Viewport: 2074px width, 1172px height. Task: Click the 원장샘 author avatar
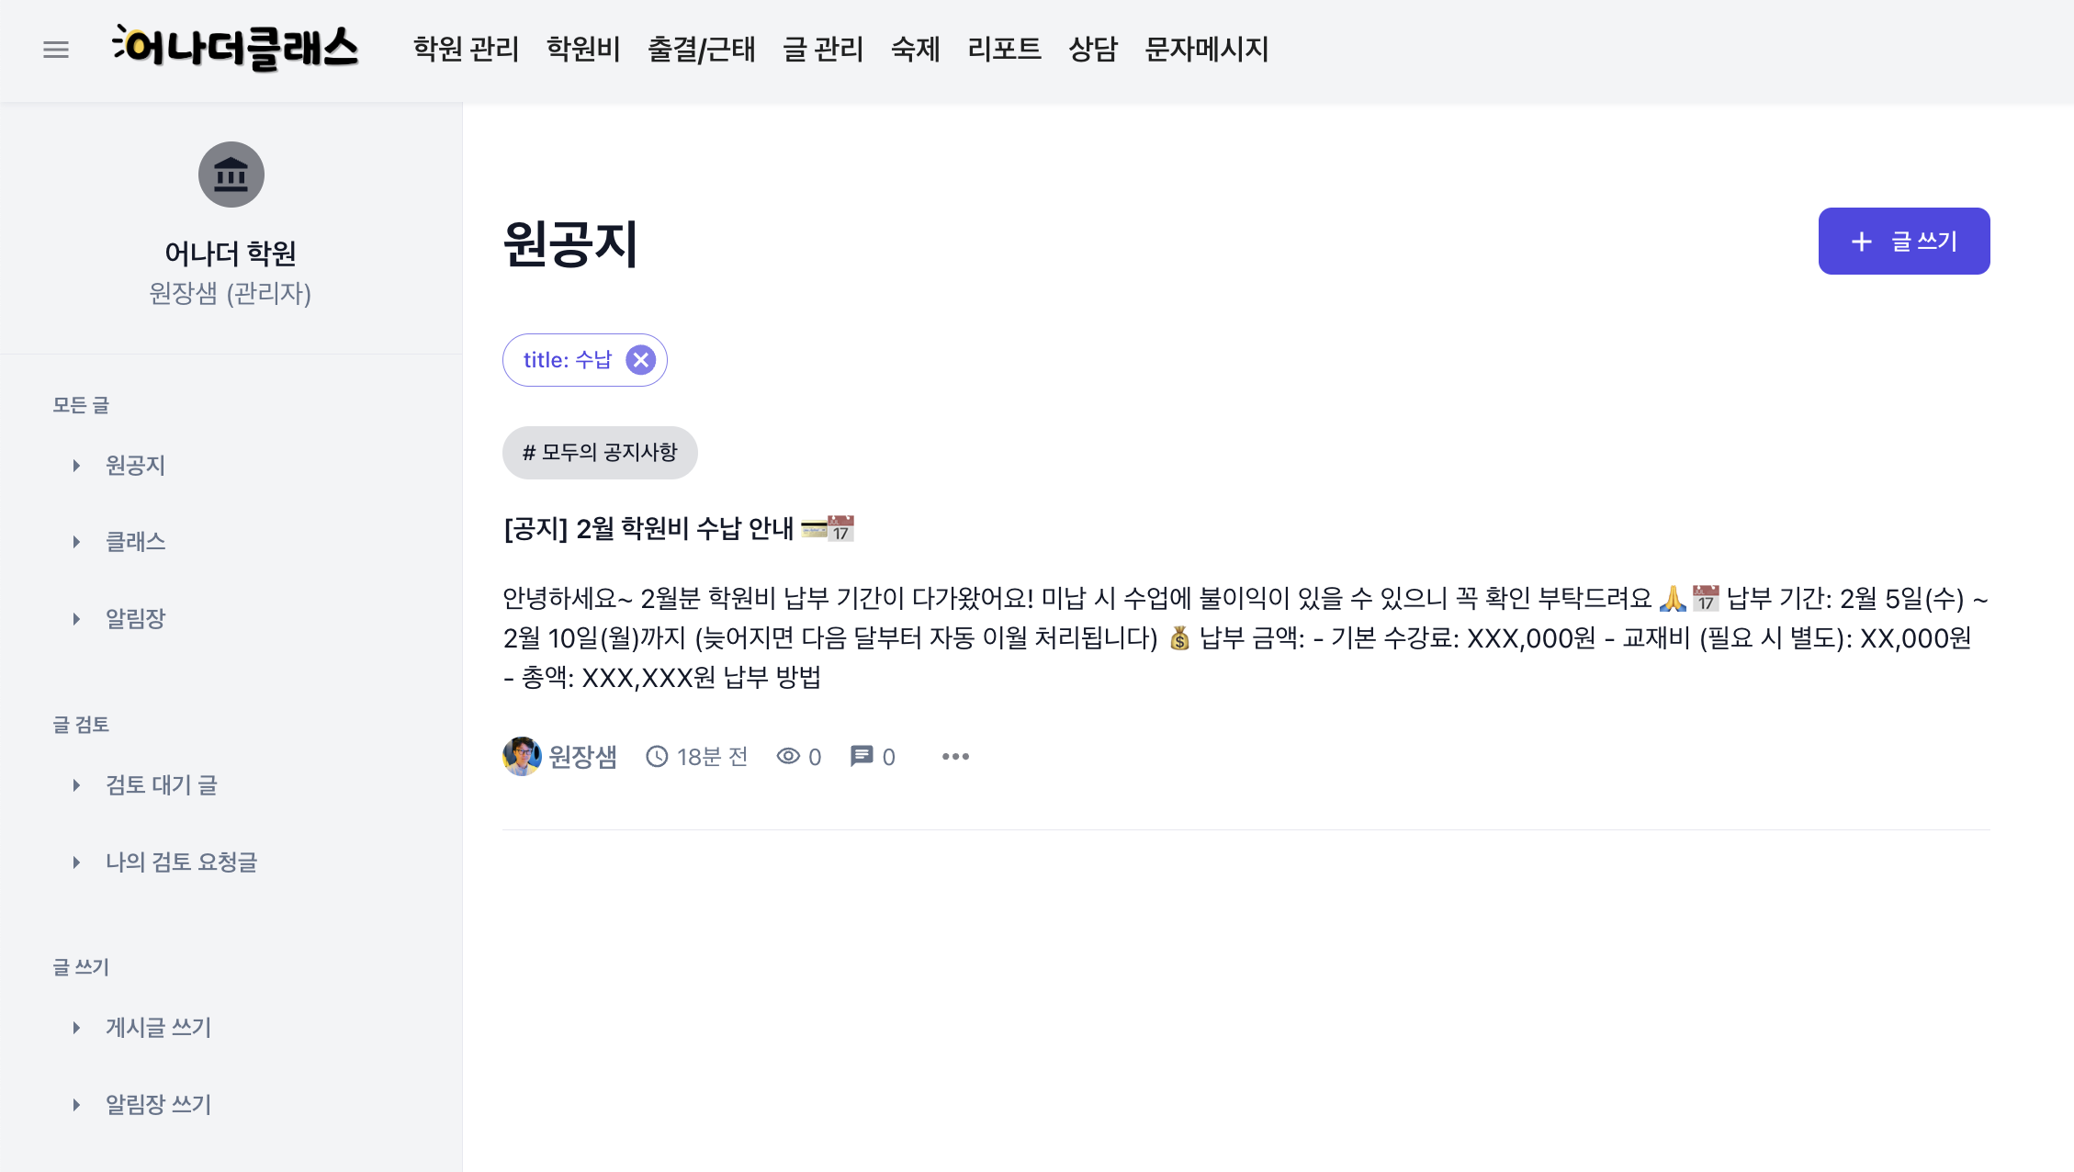(x=522, y=757)
